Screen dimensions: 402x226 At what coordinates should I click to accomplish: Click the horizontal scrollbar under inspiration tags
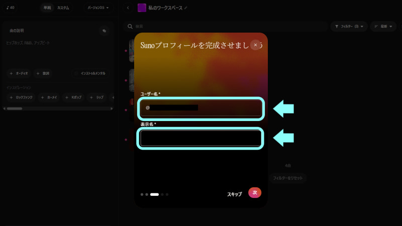pyautogui.click(x=14, y=108)
